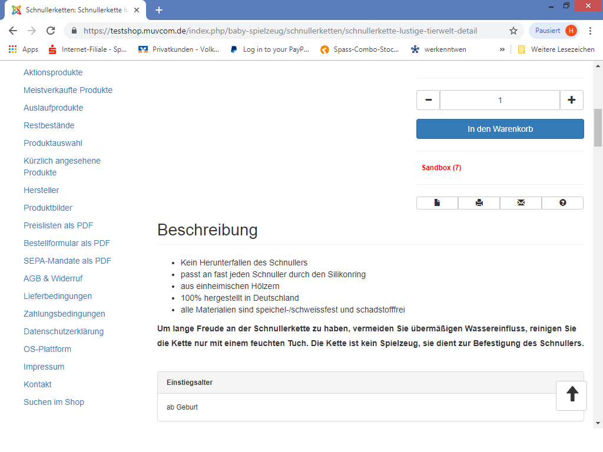Decrease quantity with the minus button
This screenshot has height=452, width=603.
tap(428, 100)
